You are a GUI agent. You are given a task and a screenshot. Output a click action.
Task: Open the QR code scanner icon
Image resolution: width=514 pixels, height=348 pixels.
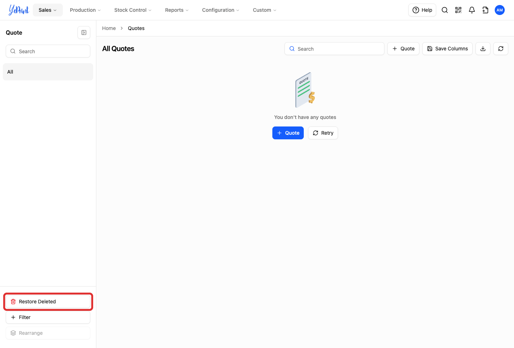coord(458,10)
